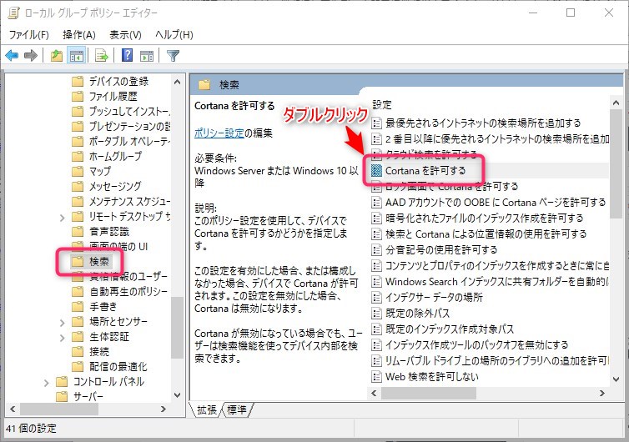Image resolution: width=629 pixels, height=442 pixels.
Task: Click the folder icon beside 手書き
Action: pyautogui.click(x=78, y=307)
